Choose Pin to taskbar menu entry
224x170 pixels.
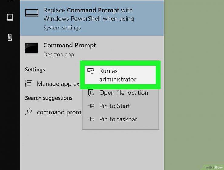coord(120,119)
